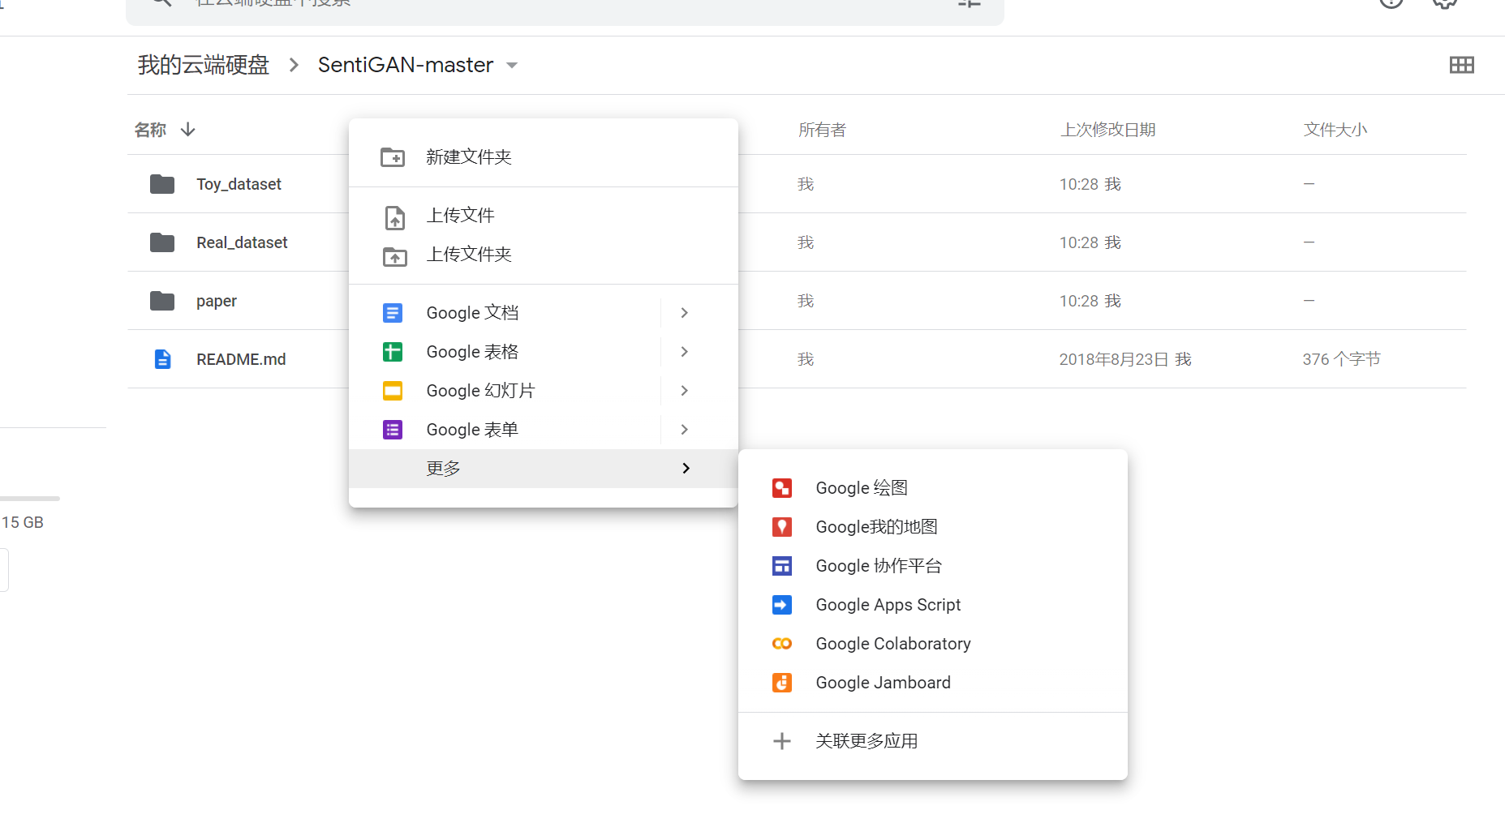Expand the Google 文档 submenu arrow

[x=684, y=312]
